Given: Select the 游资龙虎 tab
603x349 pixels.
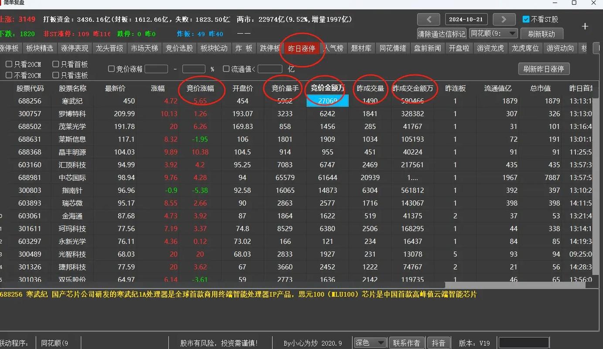Looking at the screenshot, I should (491, 48).
